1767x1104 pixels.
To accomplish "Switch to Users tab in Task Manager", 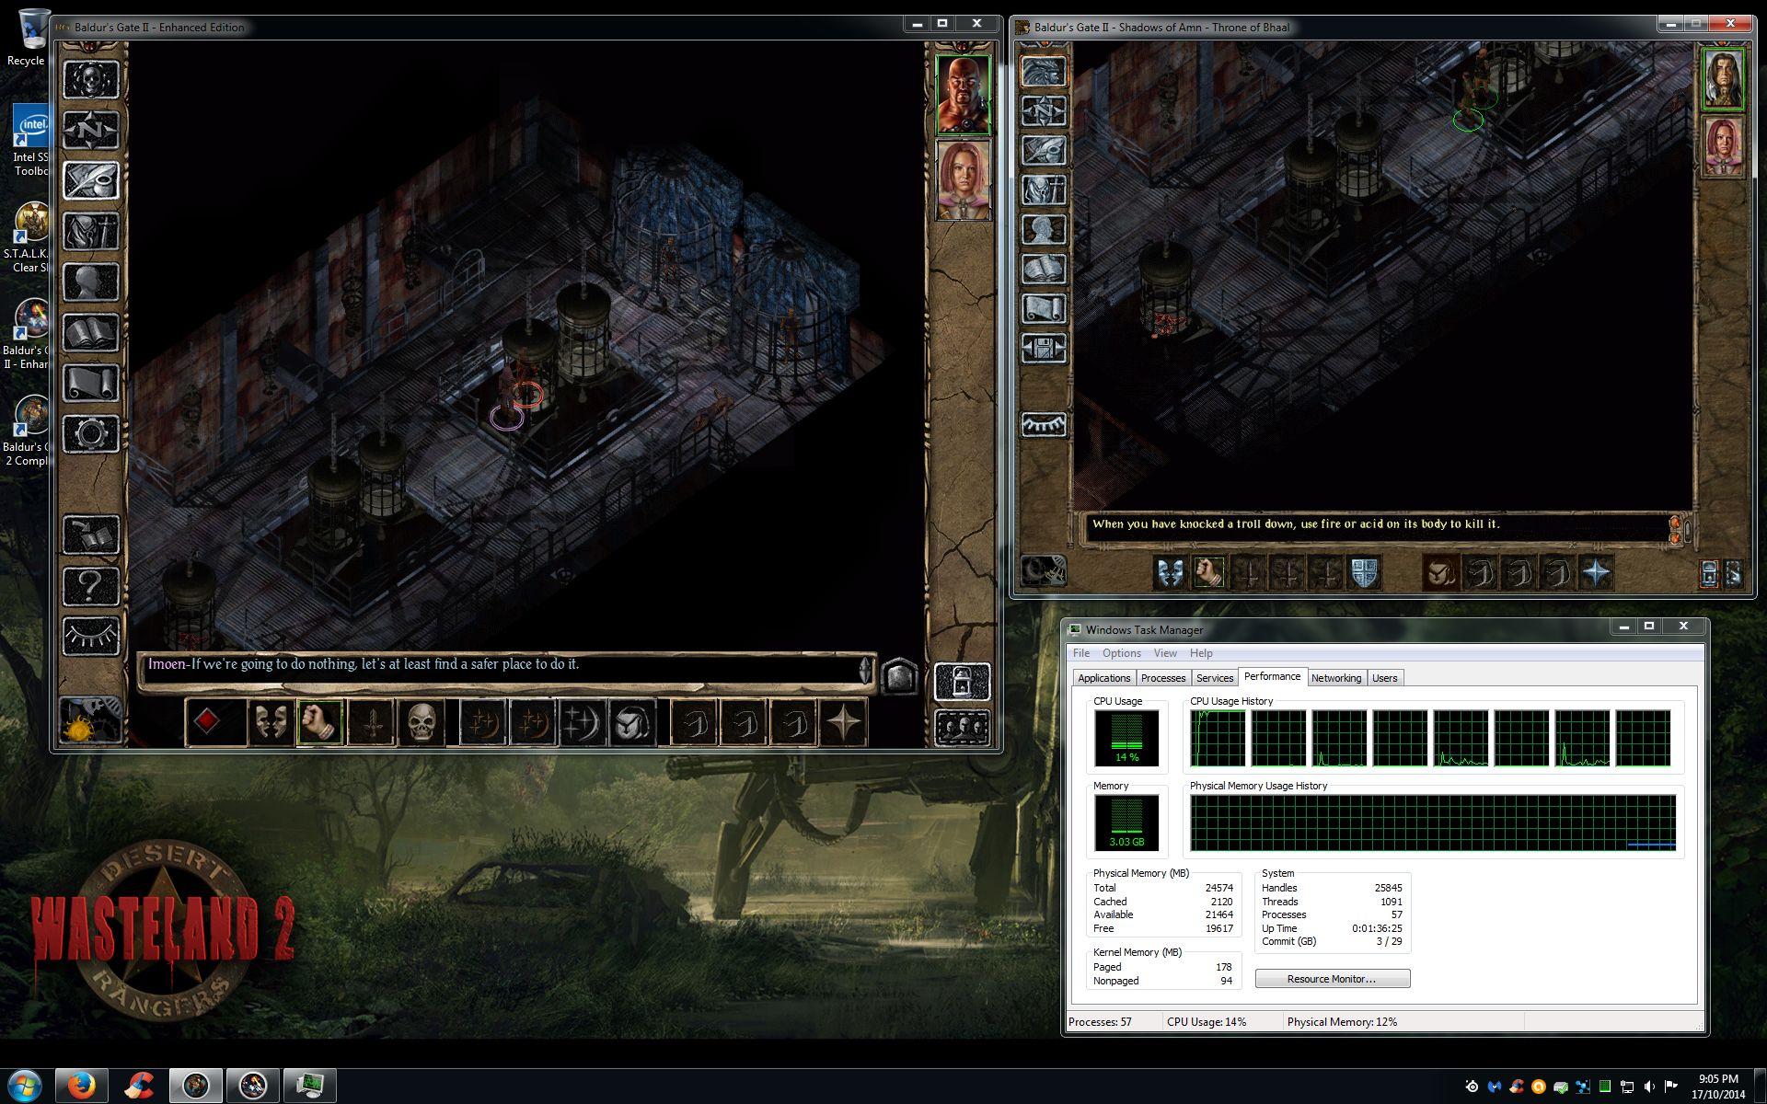I will pyautogui.click(x=1385, y=678).
